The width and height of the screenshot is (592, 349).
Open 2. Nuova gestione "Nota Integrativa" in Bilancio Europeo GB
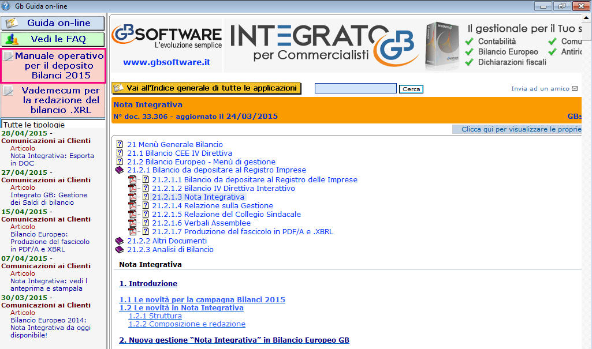(x=234, y=340)
